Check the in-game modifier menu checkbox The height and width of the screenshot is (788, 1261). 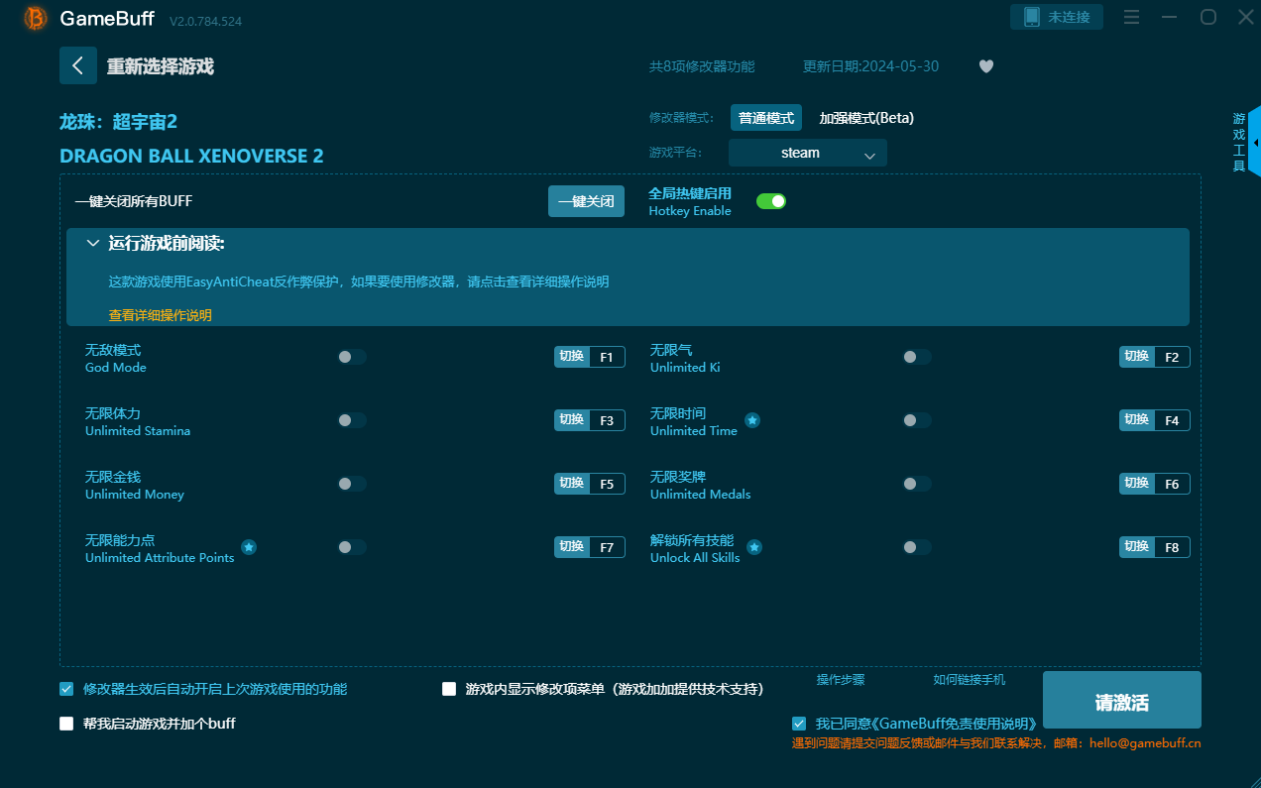click(449, 689)
